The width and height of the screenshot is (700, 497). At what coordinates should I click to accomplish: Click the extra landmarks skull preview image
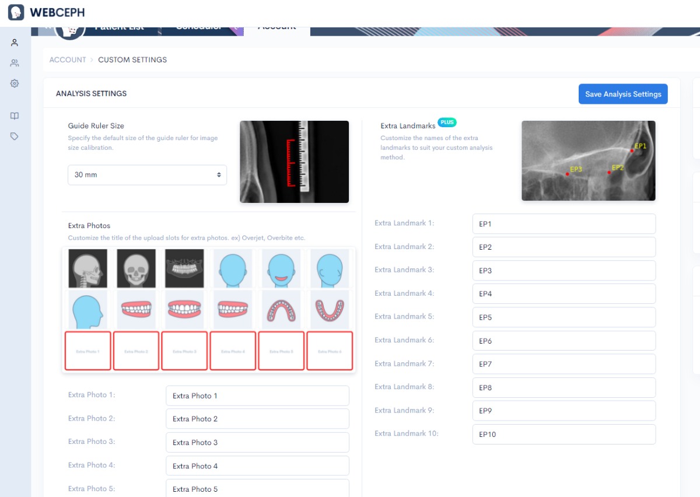tap(589, 160)
